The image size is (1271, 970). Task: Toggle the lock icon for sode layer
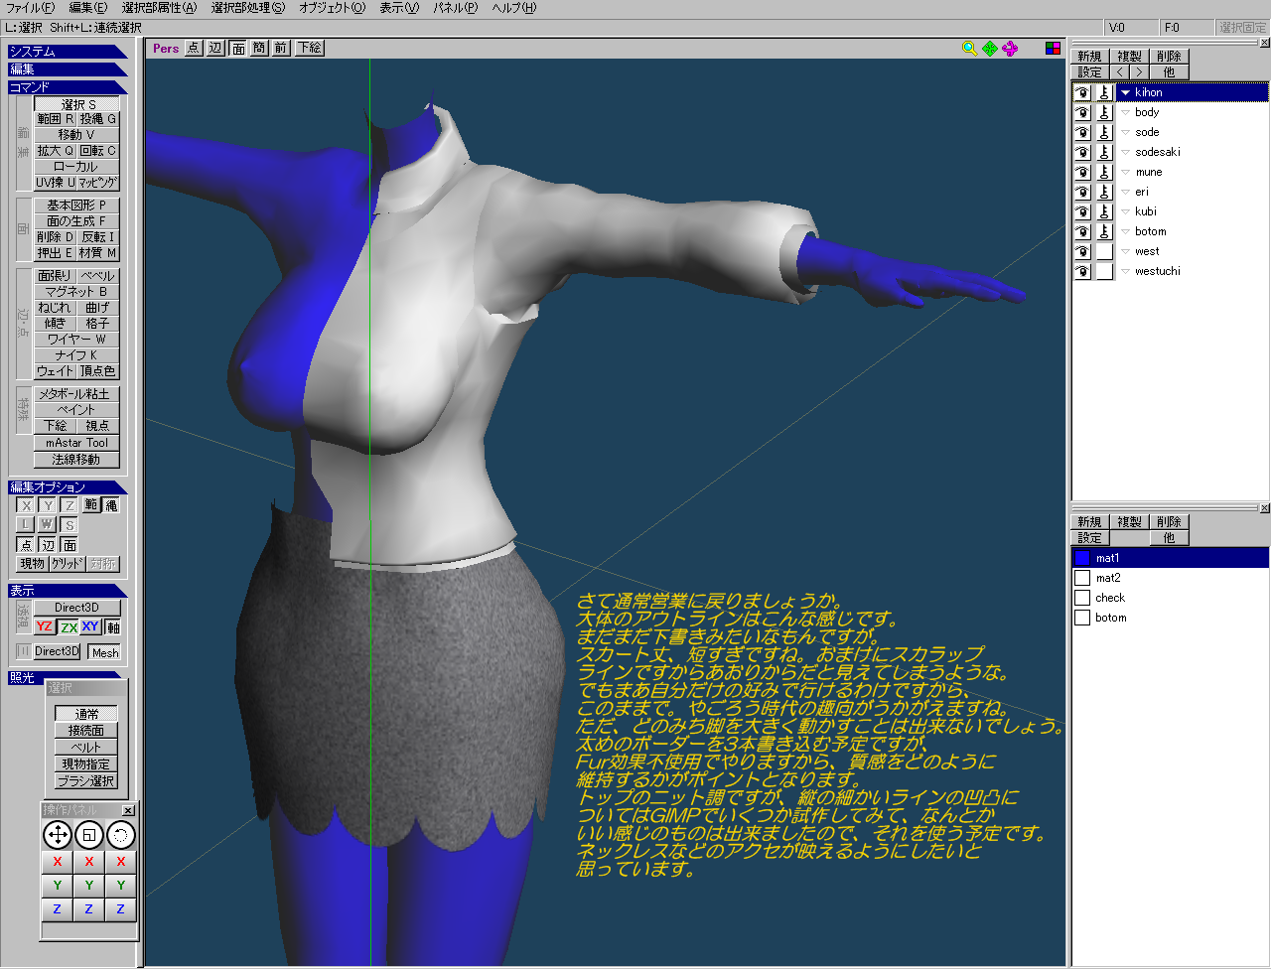pos(1104,132)
